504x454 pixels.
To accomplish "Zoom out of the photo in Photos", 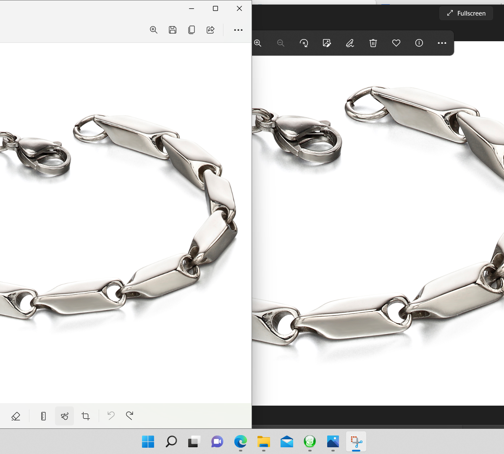I will [281, 43].
